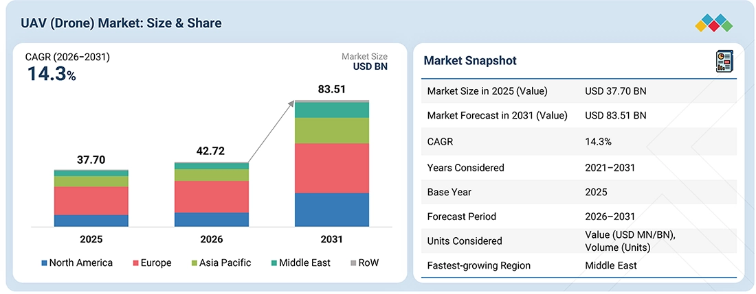Click the Market Snapshot report icon
This screenshot has width=756, height=294.
point(724,62)
